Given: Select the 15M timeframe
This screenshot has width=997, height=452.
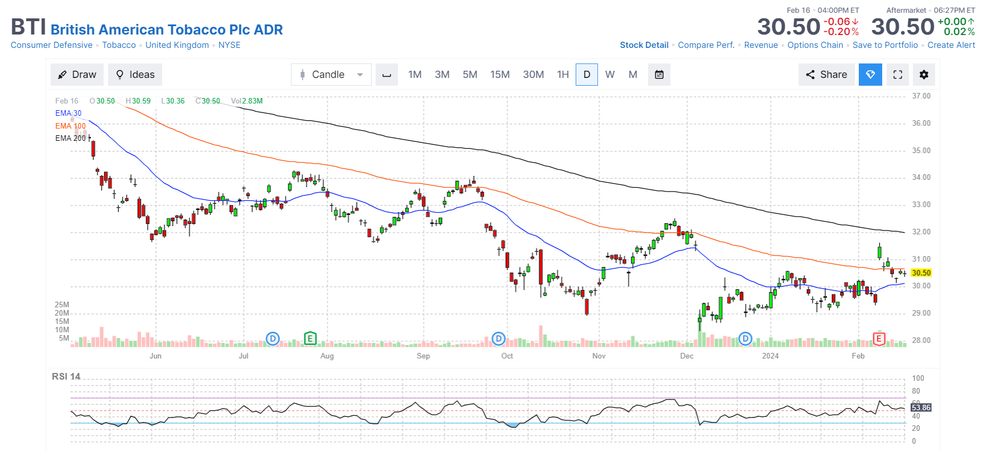Looking at the screenshot, I should 500,75.
